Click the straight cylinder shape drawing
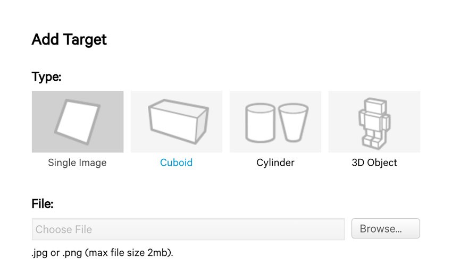This screenshot has width=452, height=274. coord(260,123)
